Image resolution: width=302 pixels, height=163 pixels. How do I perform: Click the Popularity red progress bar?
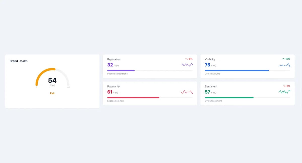click(x=150, y=98)
